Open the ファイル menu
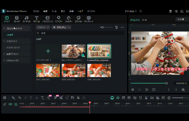 [x=36, y=11]
